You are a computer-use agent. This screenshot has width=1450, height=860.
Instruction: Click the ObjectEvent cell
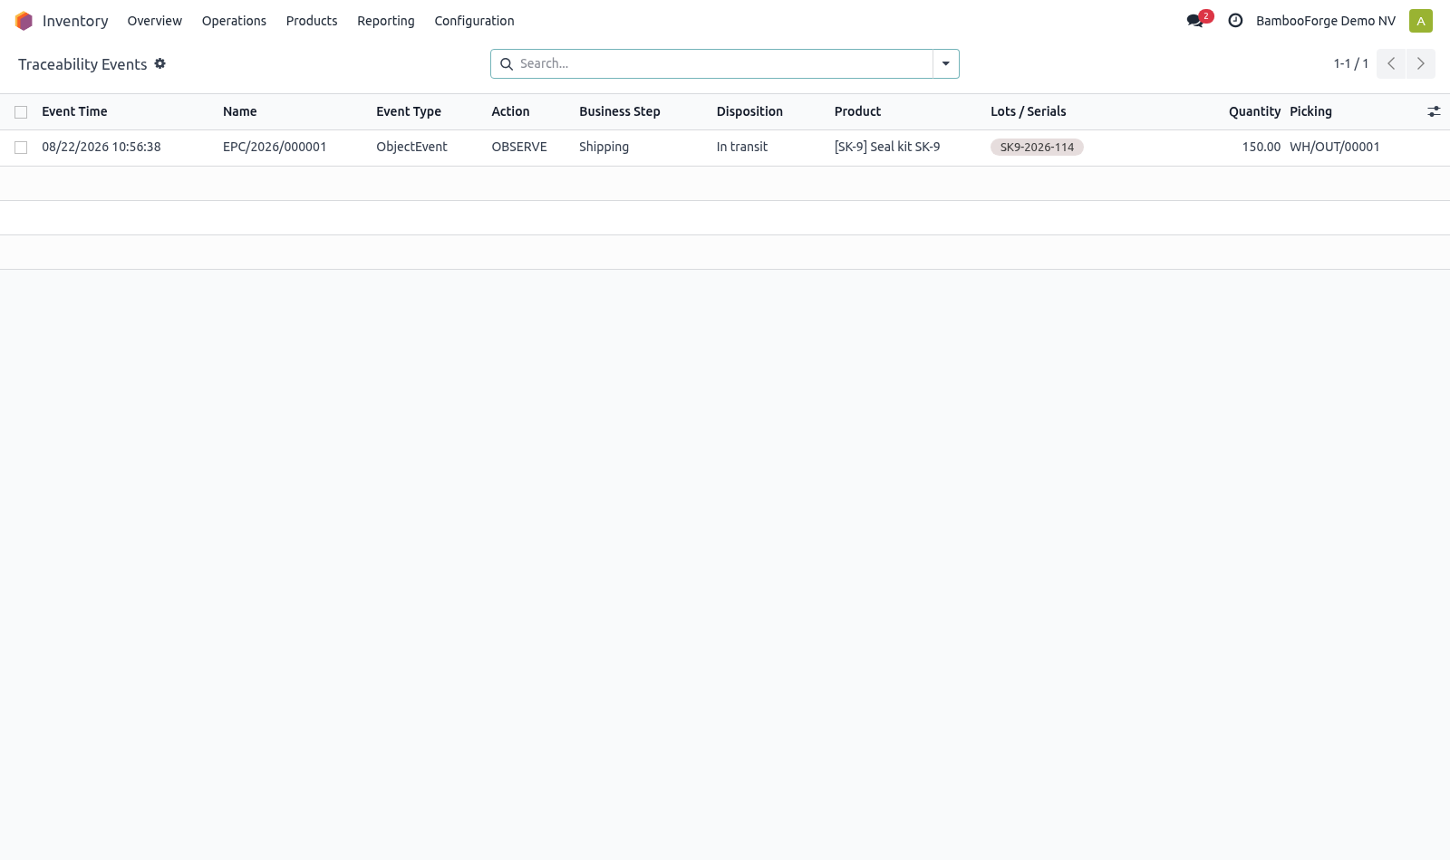pyautogui.click(x=411, y=147)
